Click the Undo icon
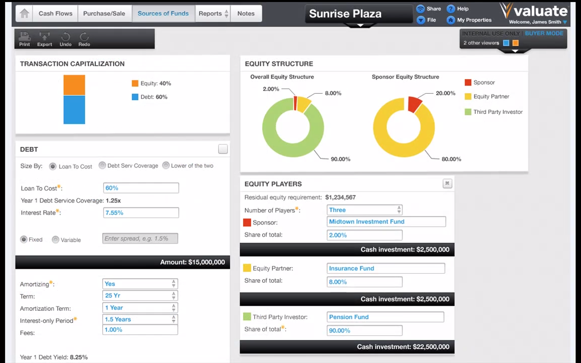 tap(66, 36)
